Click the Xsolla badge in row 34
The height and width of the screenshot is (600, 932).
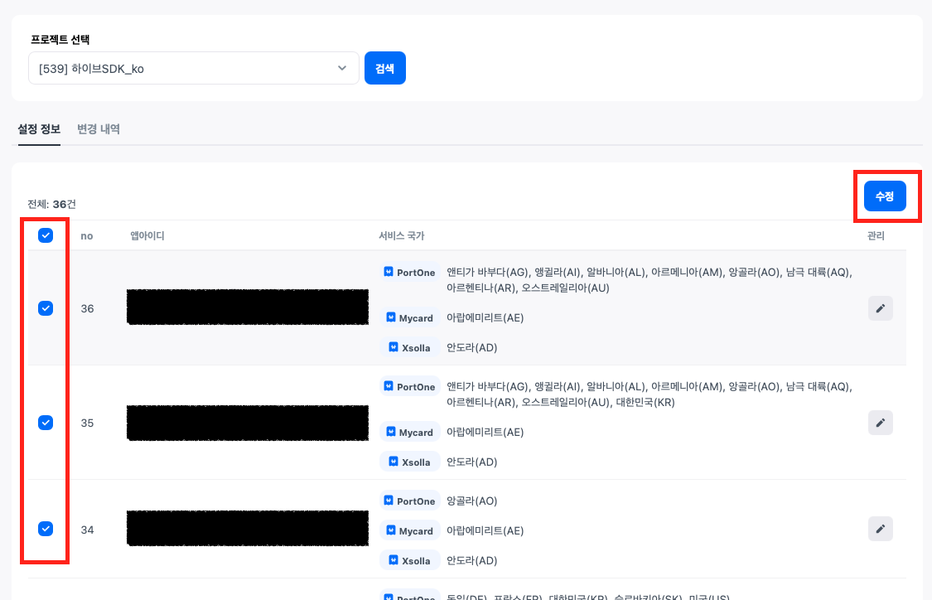(410, 561)
